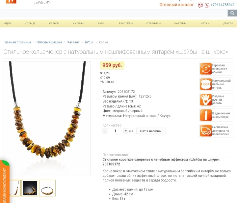This screenshot has width=237, height=203.
Task: Open the БУСЫ breadcrumb link
Action: click(x=89, y=42)
